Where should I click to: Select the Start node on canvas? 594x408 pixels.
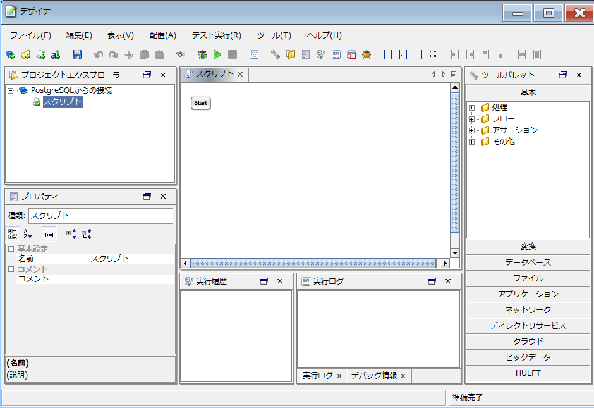click(201, 103)
